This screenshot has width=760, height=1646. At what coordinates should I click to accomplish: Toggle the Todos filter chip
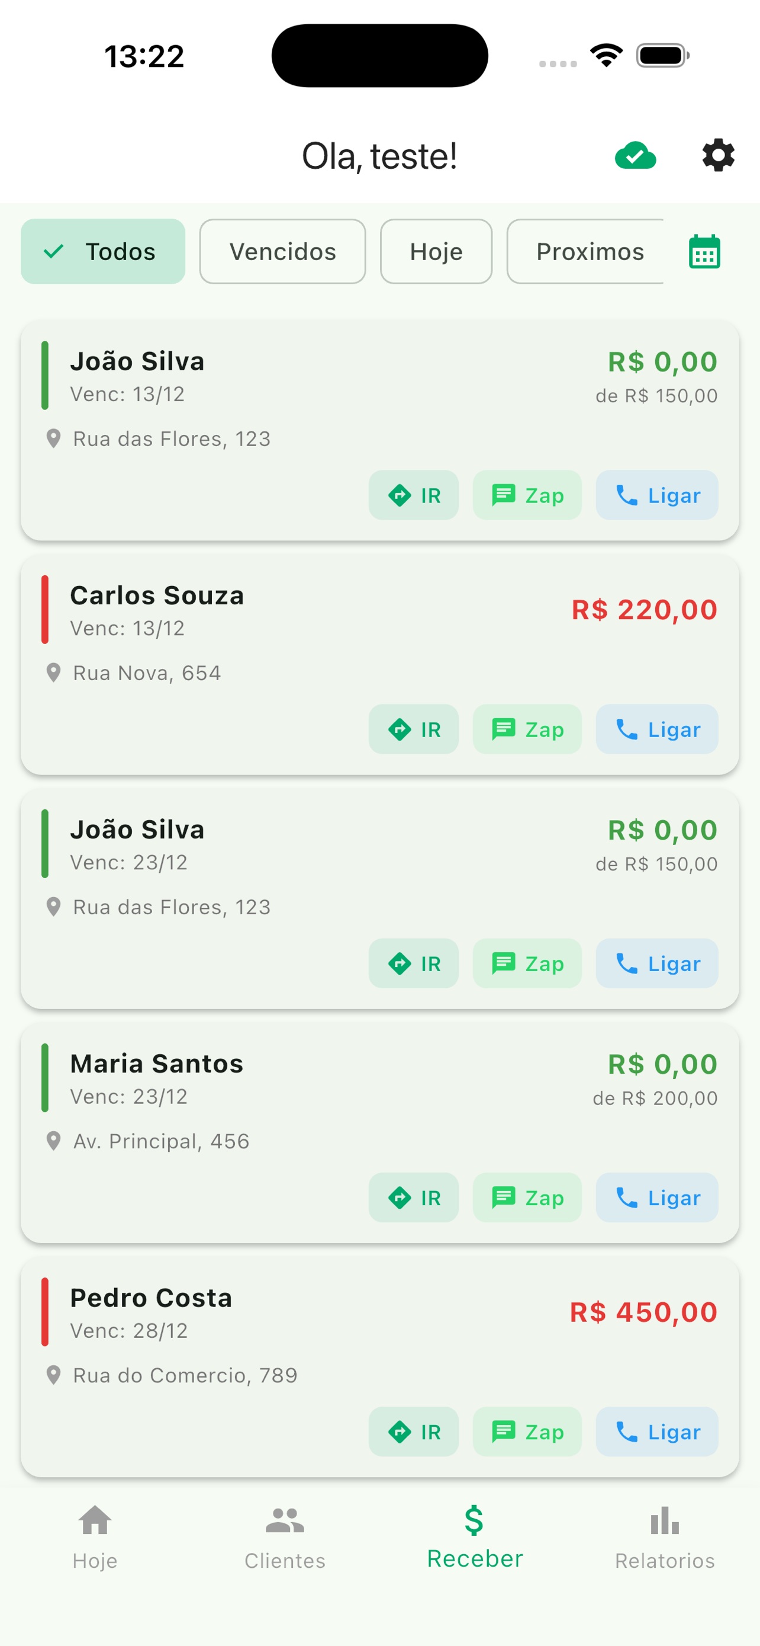[x=103, y=252]
